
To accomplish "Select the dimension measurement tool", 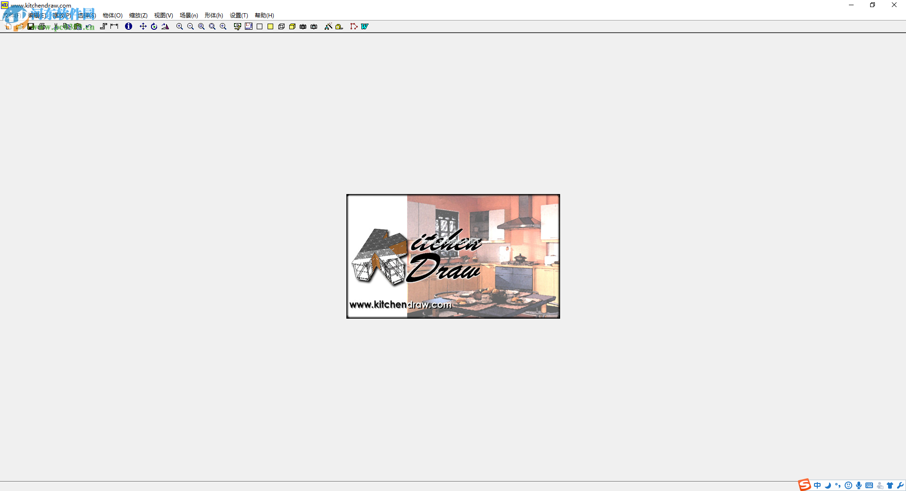I will (x=114, y=26).
